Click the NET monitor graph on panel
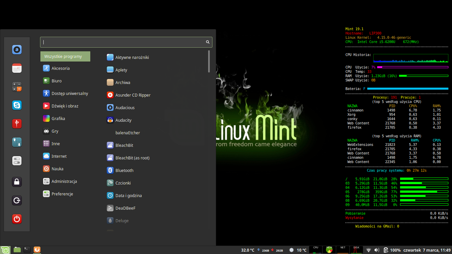 (x=343, y=250)
